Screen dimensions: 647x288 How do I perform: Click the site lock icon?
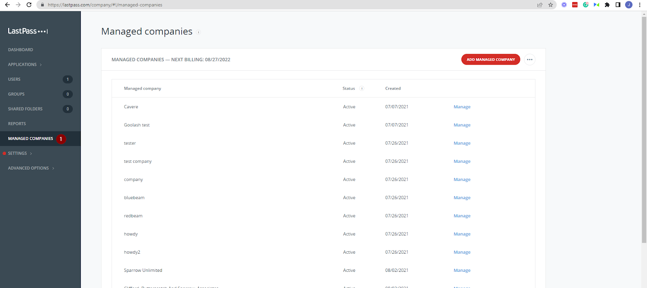pyautogui.click(x=42, y=5)
